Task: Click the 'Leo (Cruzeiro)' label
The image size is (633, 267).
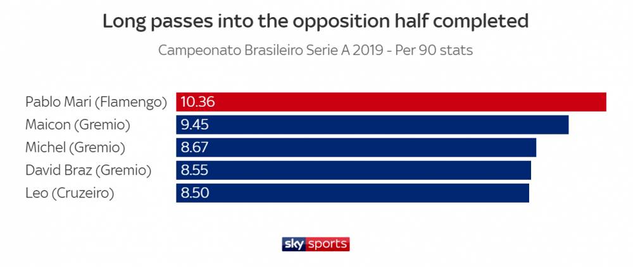Action: [69, 193]
